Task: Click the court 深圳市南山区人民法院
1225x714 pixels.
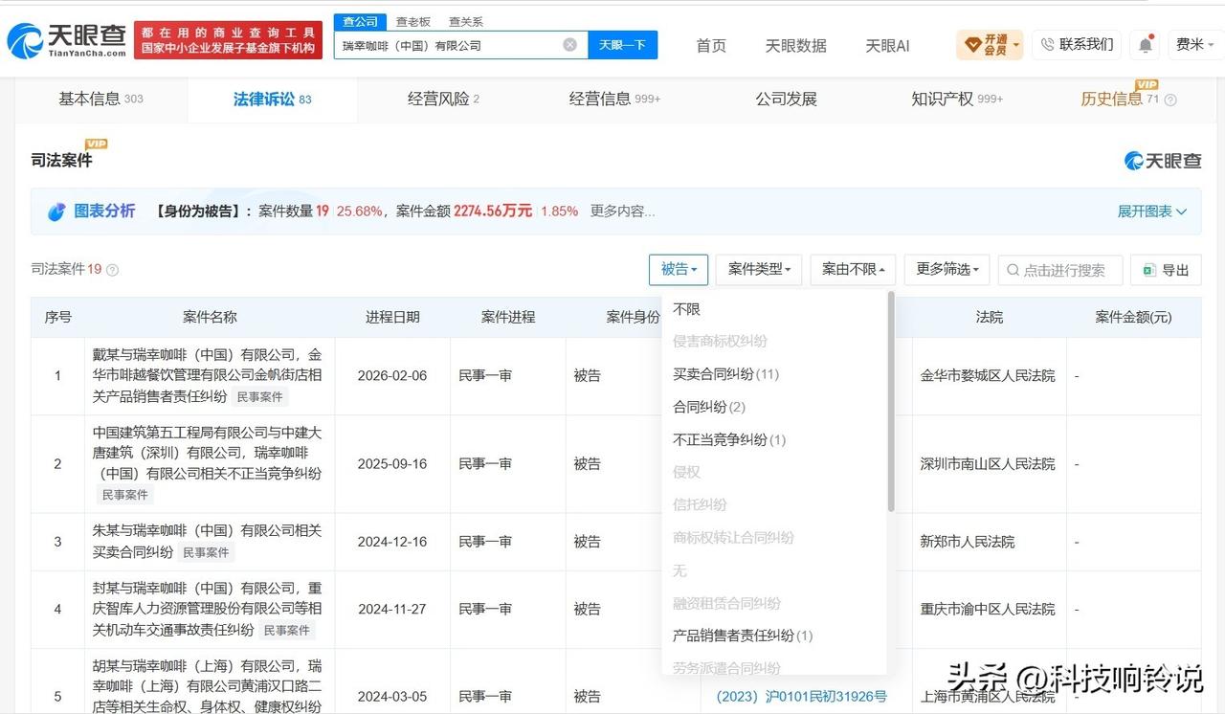Action: click(x=988, y=463)
